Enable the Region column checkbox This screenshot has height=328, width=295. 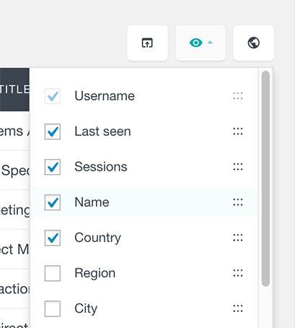tap(53, 273)
